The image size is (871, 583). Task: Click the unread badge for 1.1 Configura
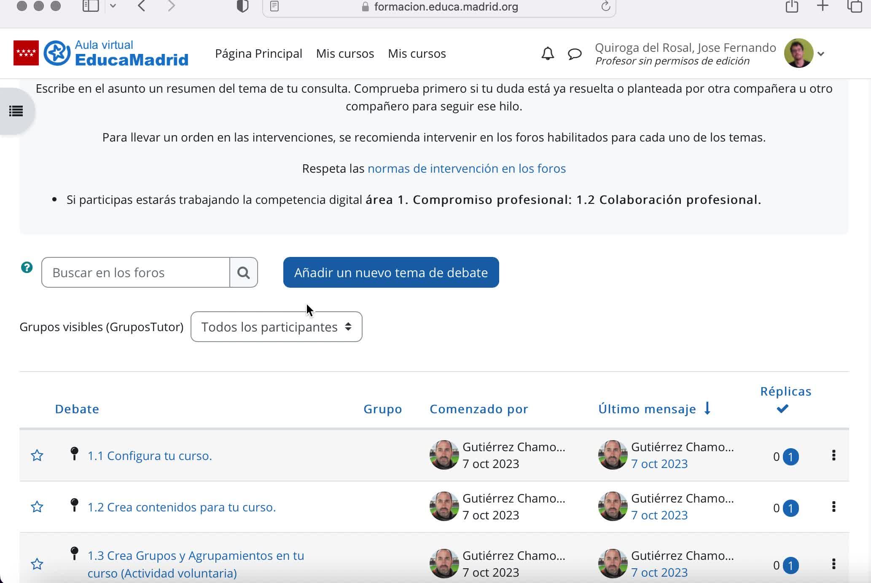790,457
